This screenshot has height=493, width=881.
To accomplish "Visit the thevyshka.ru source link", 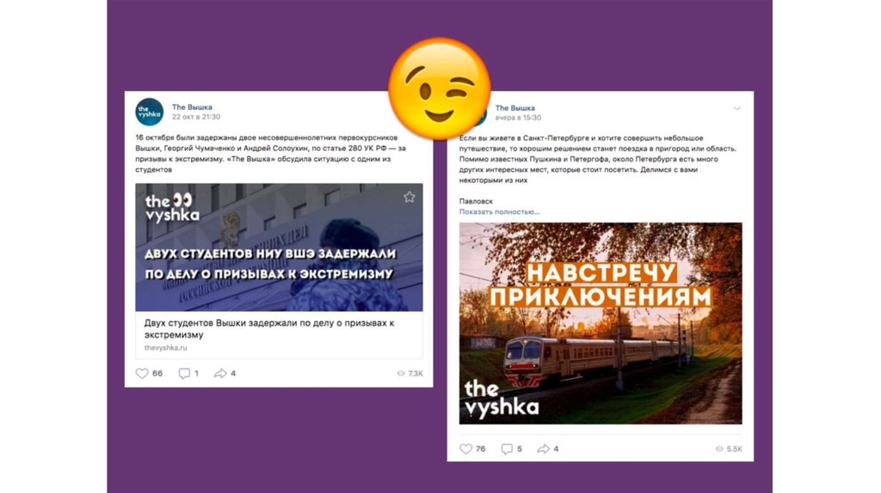I will pos(166,348).
